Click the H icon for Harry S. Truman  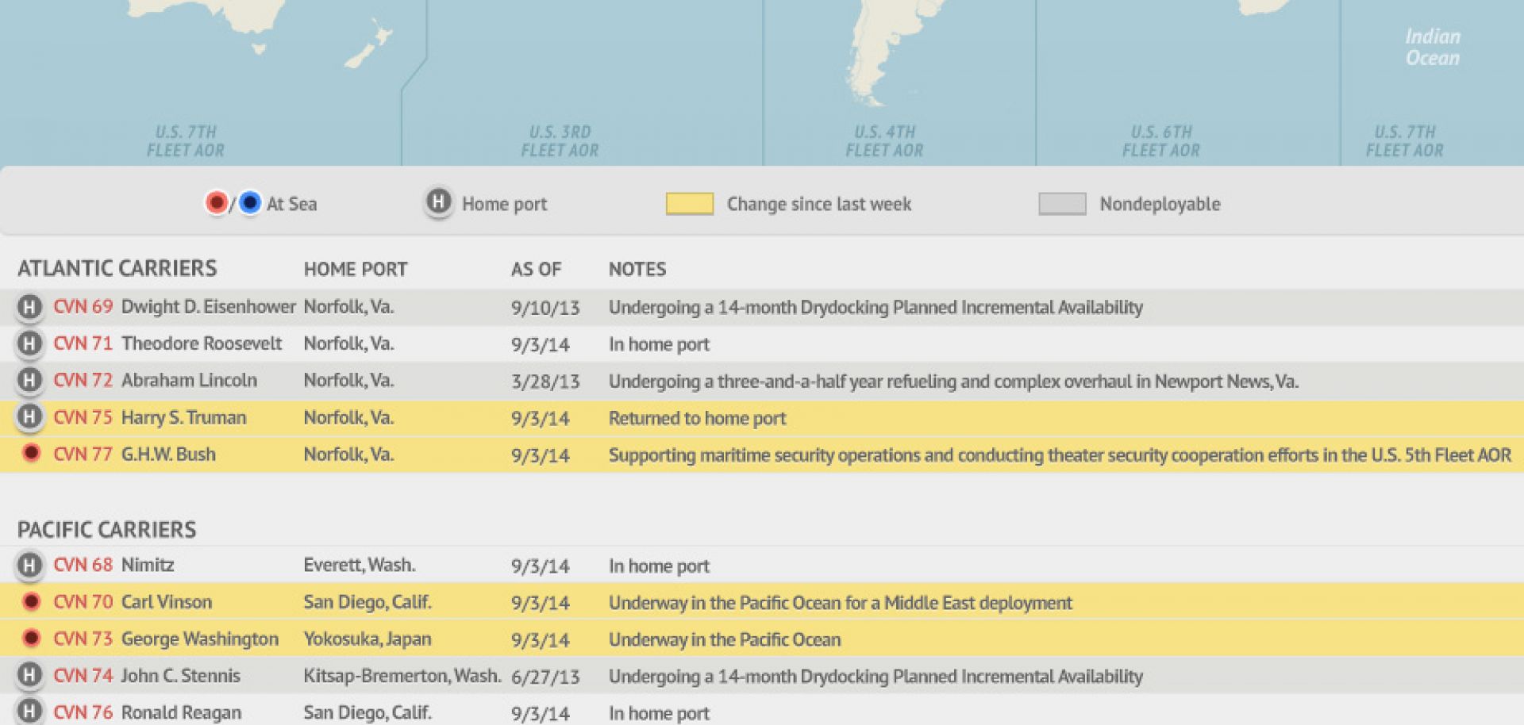(29, 416)
